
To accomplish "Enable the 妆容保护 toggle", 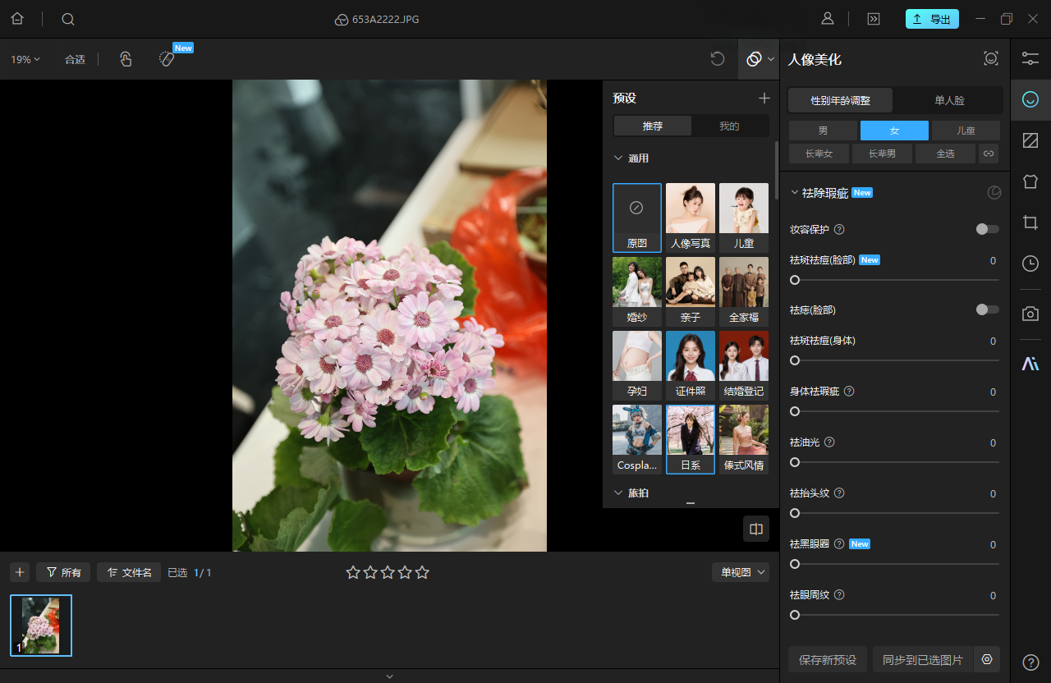I will pyautogui.click(x=988, y=229).
